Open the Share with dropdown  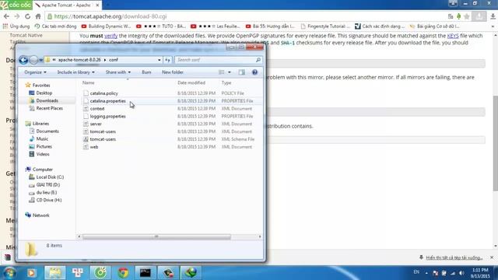117,72
